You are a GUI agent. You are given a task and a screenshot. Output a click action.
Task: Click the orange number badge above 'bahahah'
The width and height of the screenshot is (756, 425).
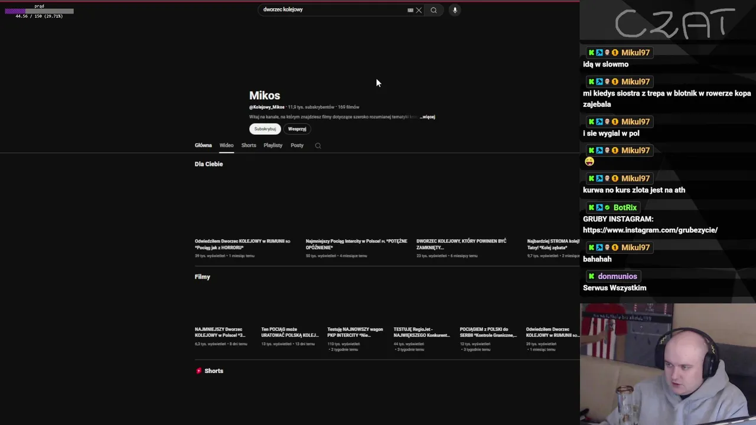[615, 248]
